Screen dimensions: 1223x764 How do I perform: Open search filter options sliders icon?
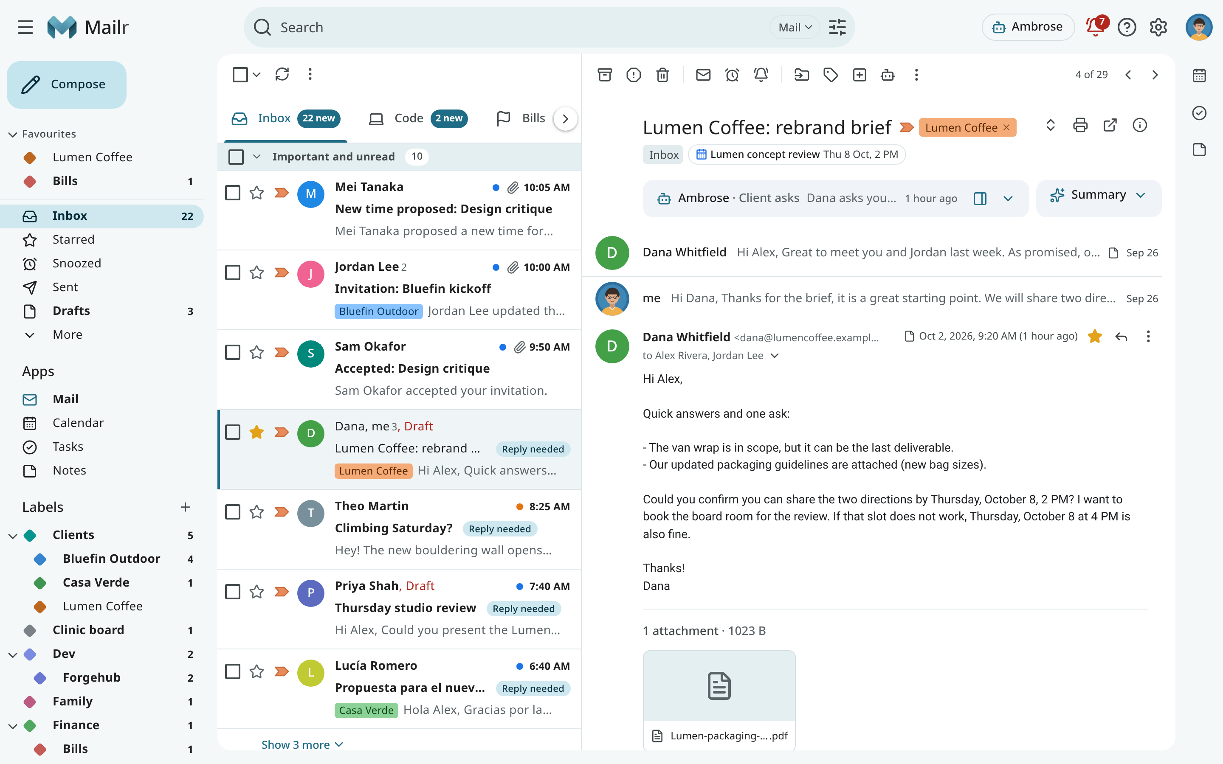tap(837, 27)
